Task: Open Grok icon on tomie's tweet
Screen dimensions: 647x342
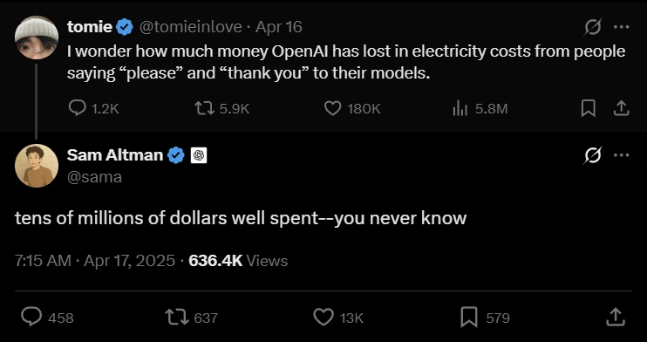Action: [593, 27]
